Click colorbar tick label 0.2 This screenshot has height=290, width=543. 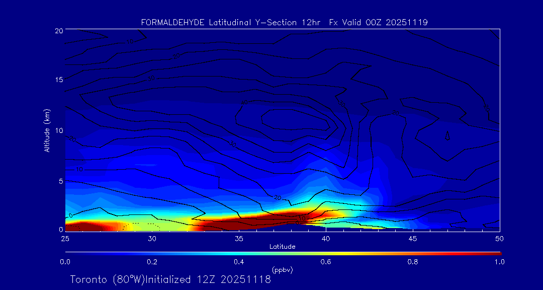click(152, 262)
